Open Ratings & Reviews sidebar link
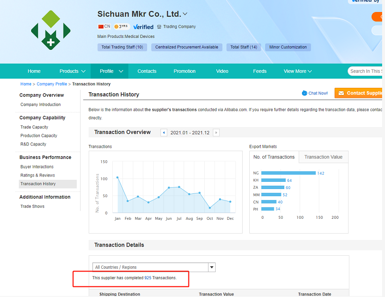Viewport: 385px width, 297px height. point(37,175)
